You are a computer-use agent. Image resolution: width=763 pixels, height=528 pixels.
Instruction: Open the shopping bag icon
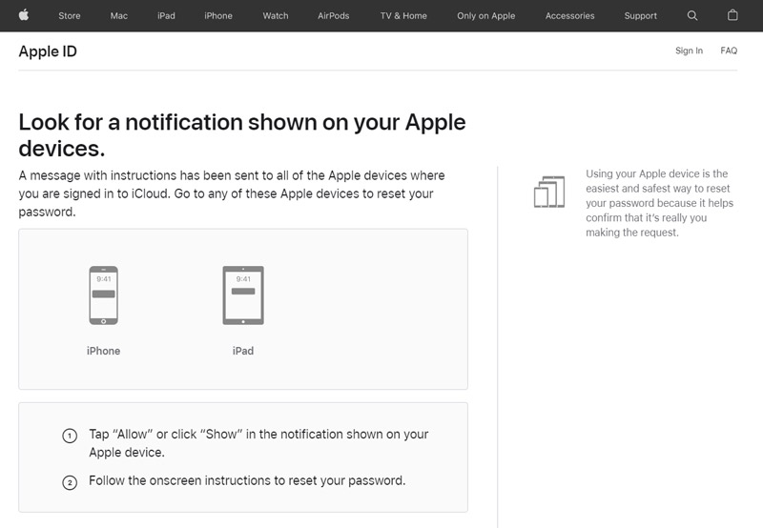pyautogui.click(x=732, y=15)
